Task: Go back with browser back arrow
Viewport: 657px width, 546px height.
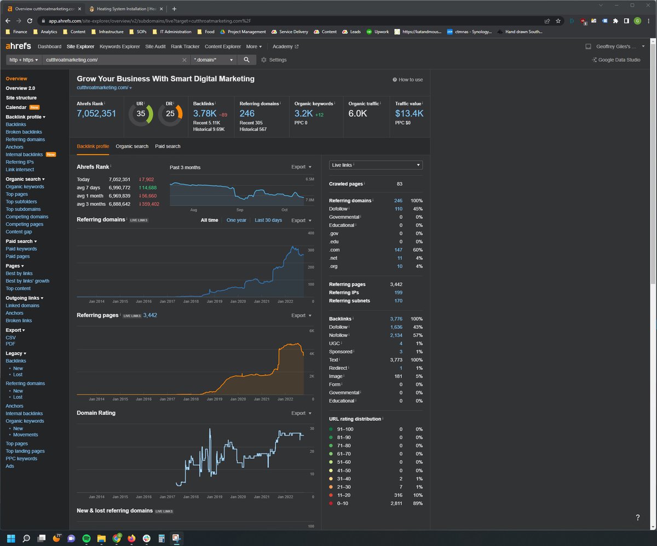Action: (8, 21)
